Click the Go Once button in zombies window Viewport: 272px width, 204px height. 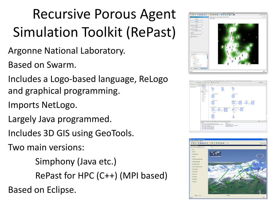coord(197,22)
